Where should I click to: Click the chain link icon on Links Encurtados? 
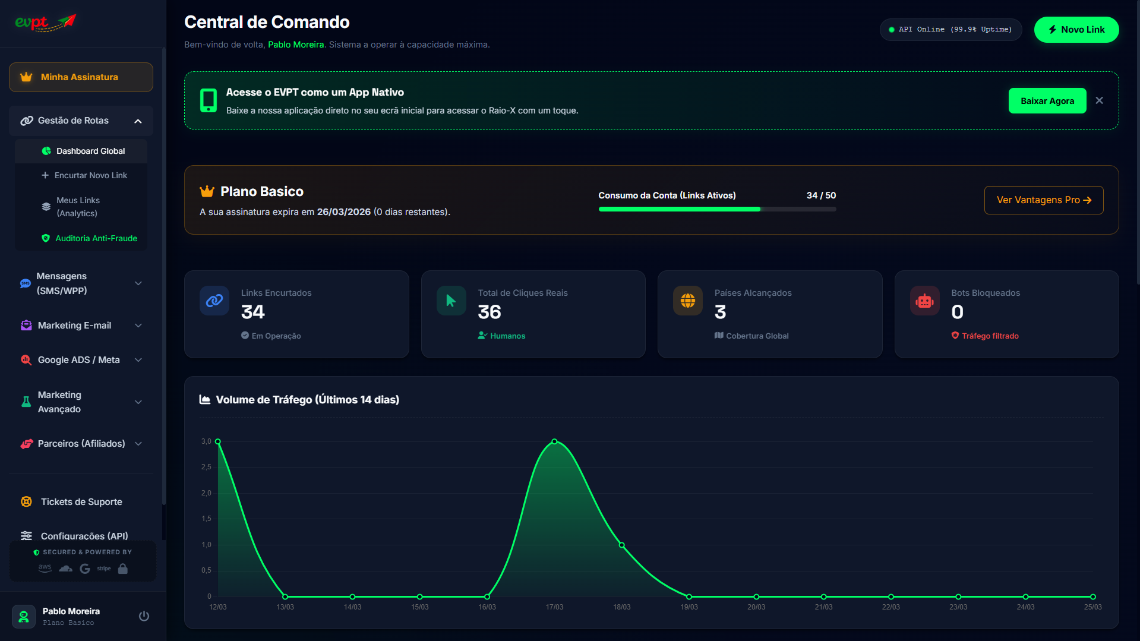(x=214, y=301)
